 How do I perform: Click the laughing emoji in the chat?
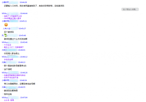click(6, 25)
